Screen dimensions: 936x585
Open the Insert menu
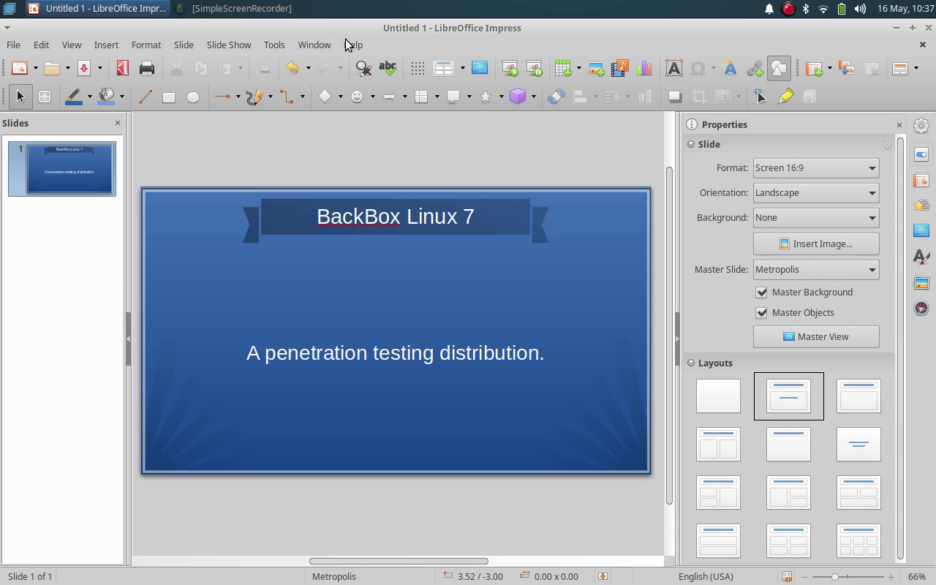[x=106, y=45]
